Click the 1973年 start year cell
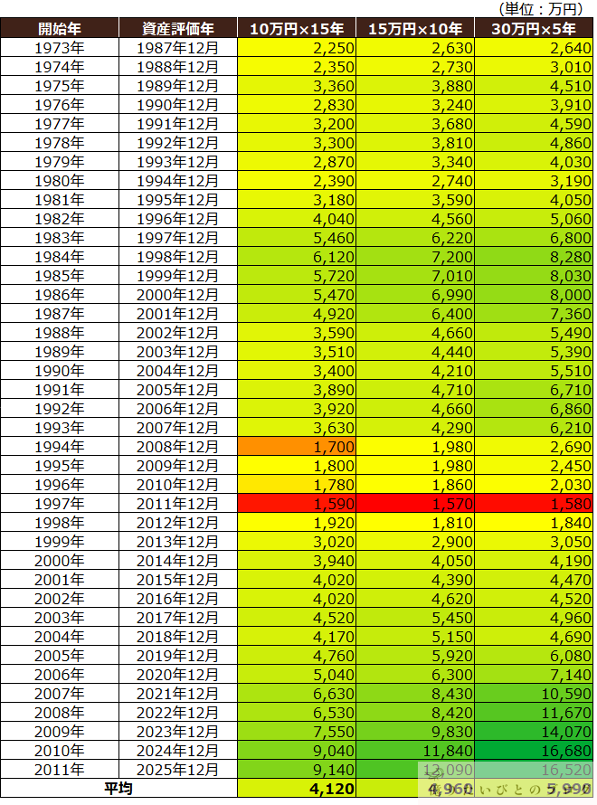This screenshot has width=597, height=805. click(x=60, y=47)
